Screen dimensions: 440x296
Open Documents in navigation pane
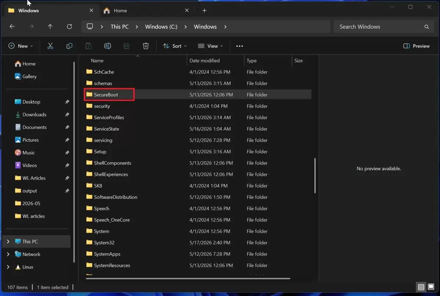click(31, 127)
